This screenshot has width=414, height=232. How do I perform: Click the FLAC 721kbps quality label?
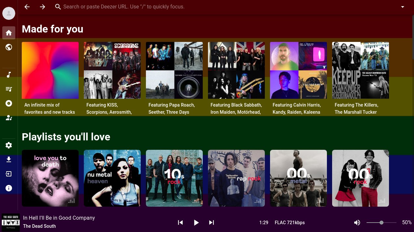point(290,223)
